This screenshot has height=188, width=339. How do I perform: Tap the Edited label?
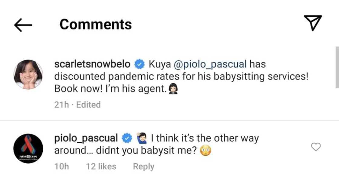88,105
